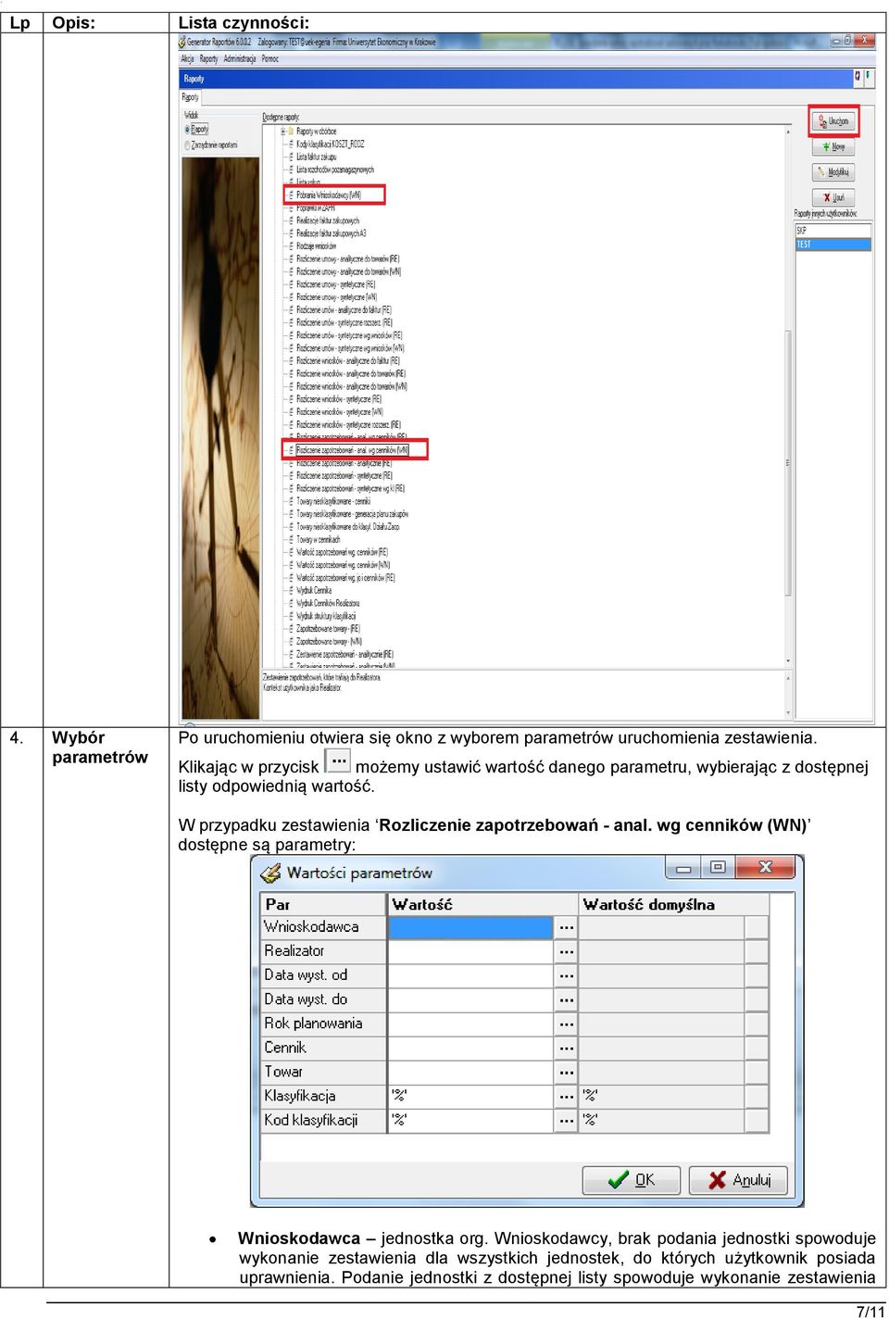Click the Cennik parameter label
This screenshot has height=1319, width=889.
[x=285, y=1048]
